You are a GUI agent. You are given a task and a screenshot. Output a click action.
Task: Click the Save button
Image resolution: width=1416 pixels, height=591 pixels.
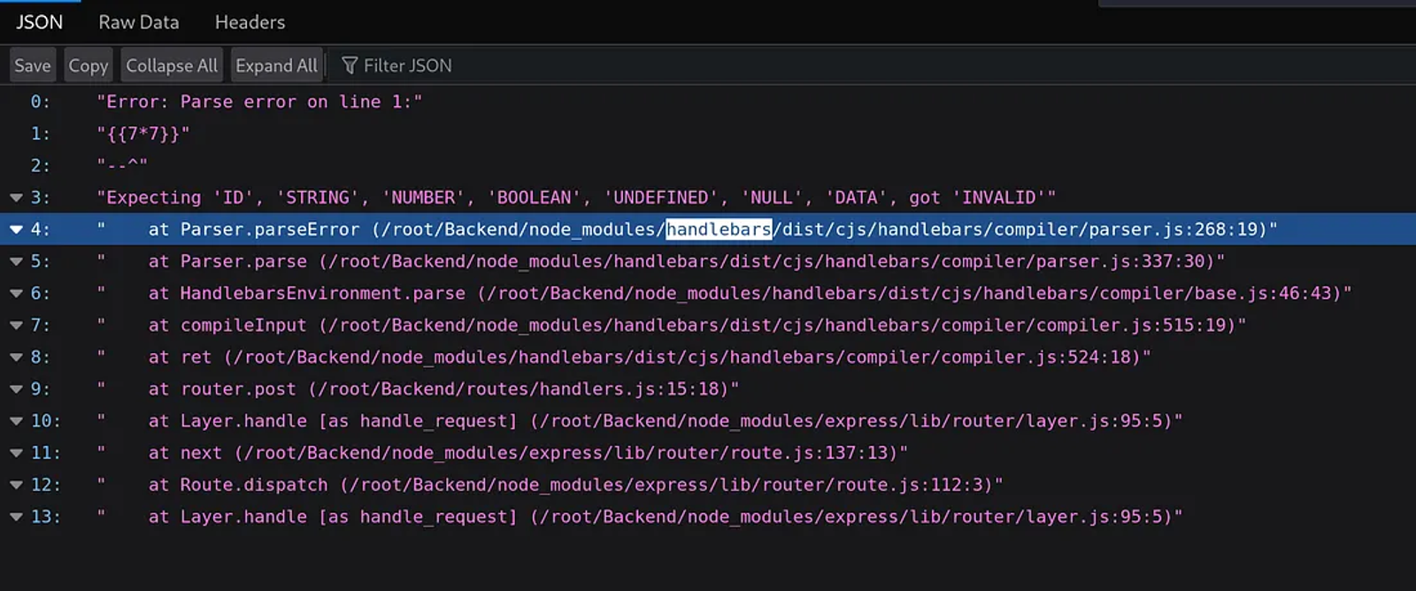point(33,65)
